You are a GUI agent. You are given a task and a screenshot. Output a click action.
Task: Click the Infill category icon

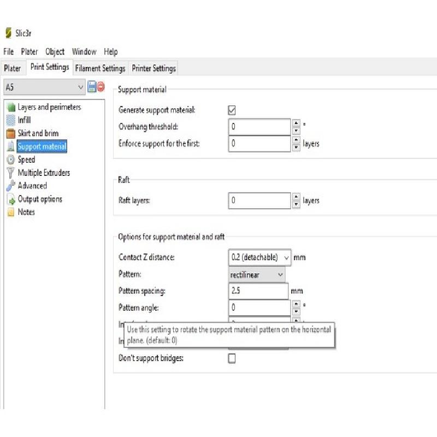[x=11, y=120]
